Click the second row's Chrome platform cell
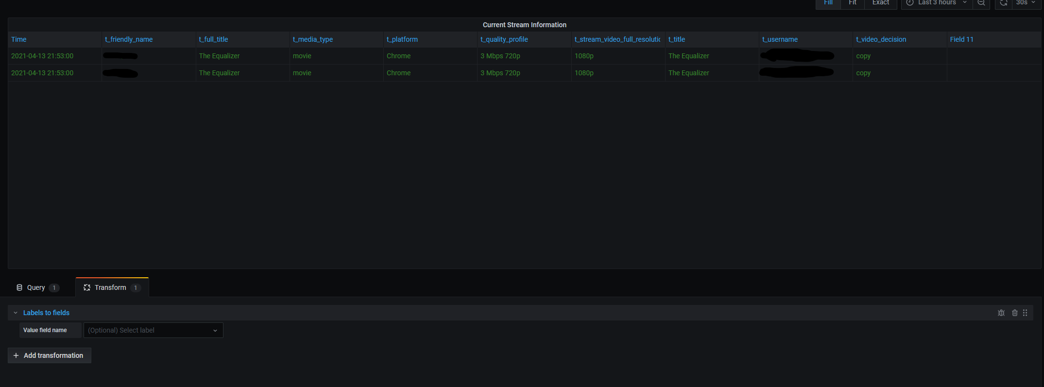 399,73
